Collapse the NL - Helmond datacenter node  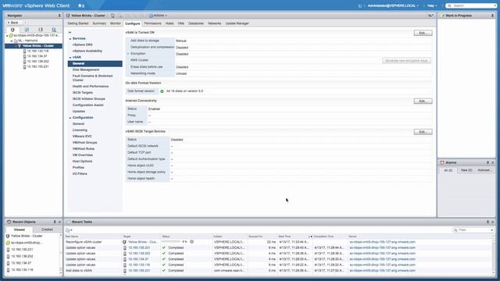pyautogui.click(x=12, y=41)
